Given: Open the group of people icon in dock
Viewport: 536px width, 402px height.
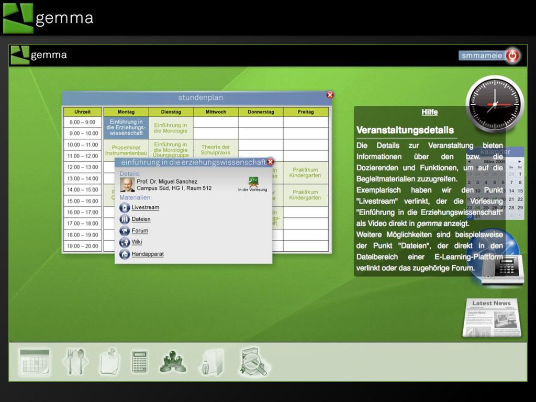Looking at the screenshot, I should pos(173,361).
